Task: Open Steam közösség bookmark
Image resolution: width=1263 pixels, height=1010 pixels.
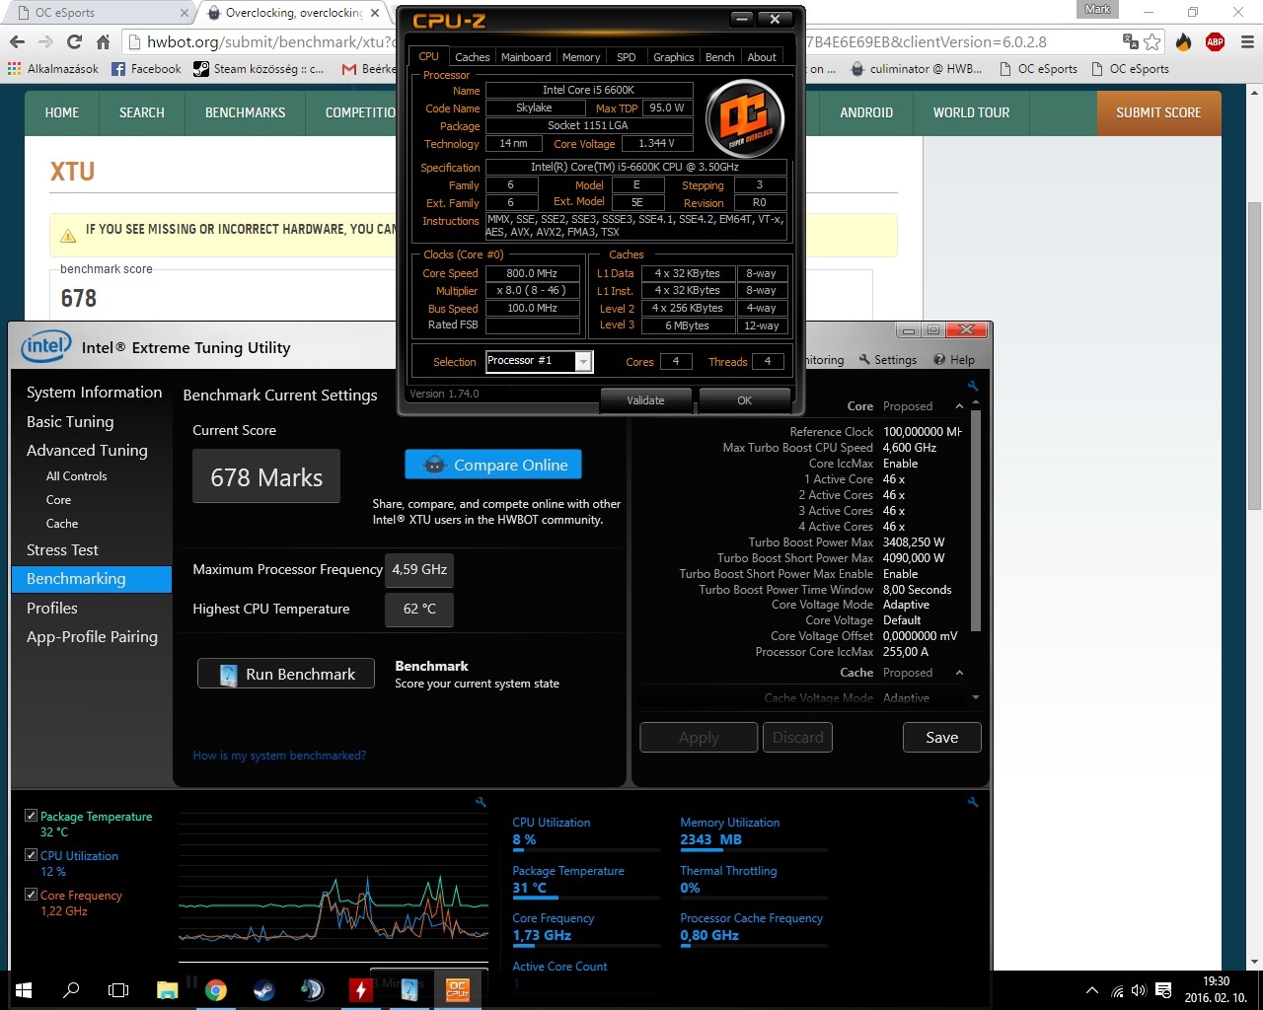Action: click(x=259, y=69)
